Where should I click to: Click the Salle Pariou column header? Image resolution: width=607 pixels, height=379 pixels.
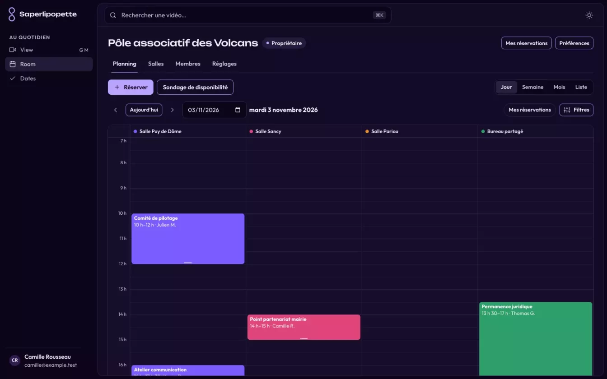[420, 131]
